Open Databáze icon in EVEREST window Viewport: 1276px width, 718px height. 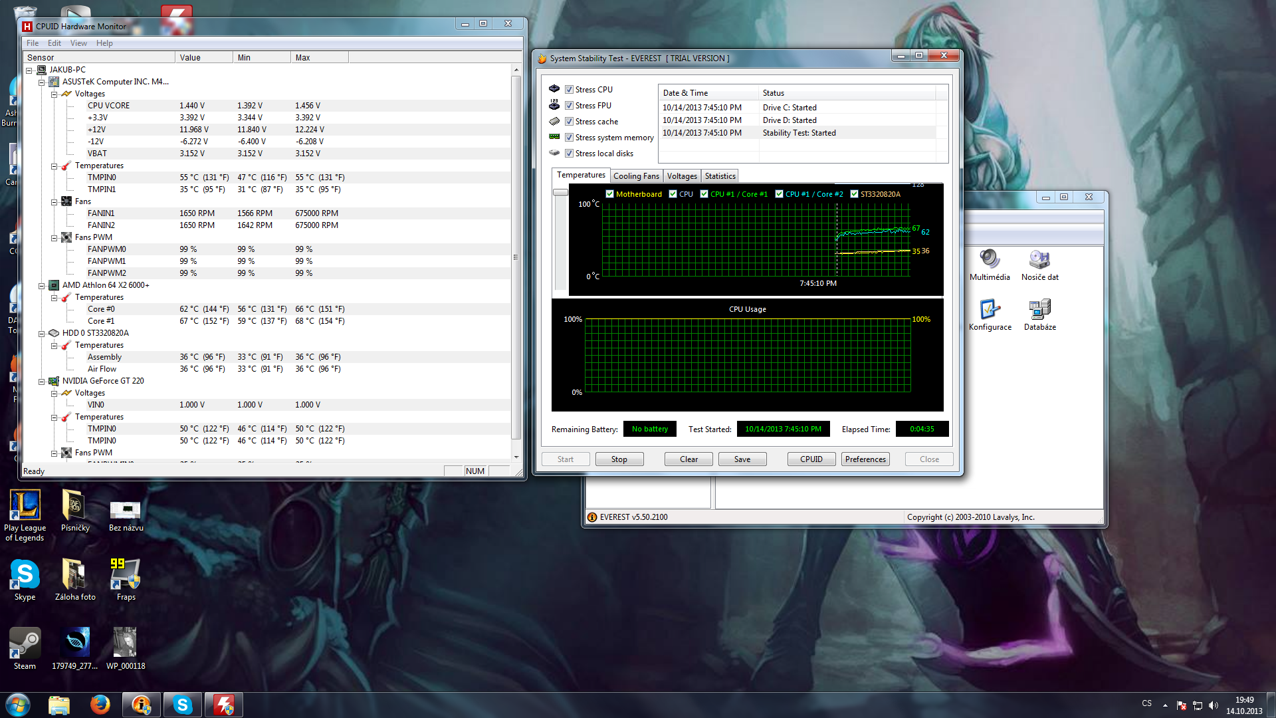pos(1039,314)
